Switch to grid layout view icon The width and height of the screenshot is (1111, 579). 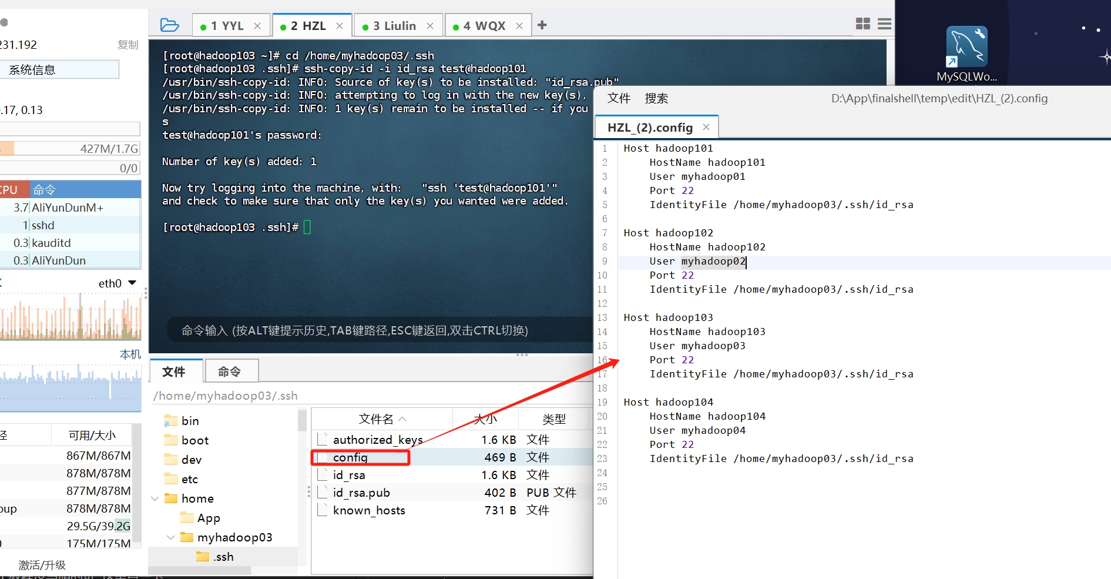(x=863, y=24)
